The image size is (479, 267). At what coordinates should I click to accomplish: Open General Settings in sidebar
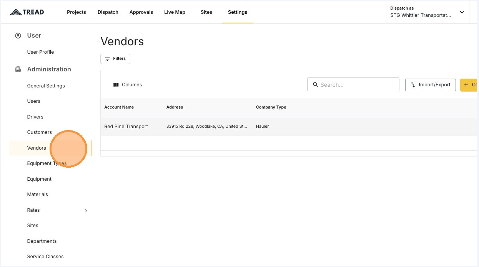(46, 86)
